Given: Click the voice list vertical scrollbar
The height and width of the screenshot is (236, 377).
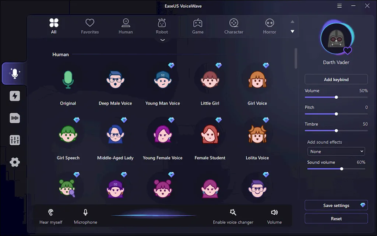Looking at the screenshot, I should pyautogui.click(x=296, y=59).
